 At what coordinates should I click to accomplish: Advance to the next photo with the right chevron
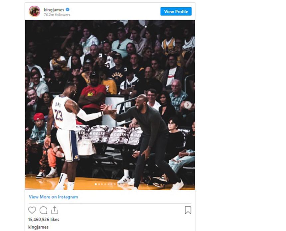click(x=188, y=105)
